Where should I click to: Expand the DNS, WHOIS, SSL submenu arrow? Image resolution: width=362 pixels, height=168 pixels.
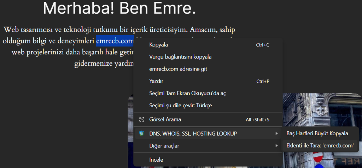coord(276,133)
